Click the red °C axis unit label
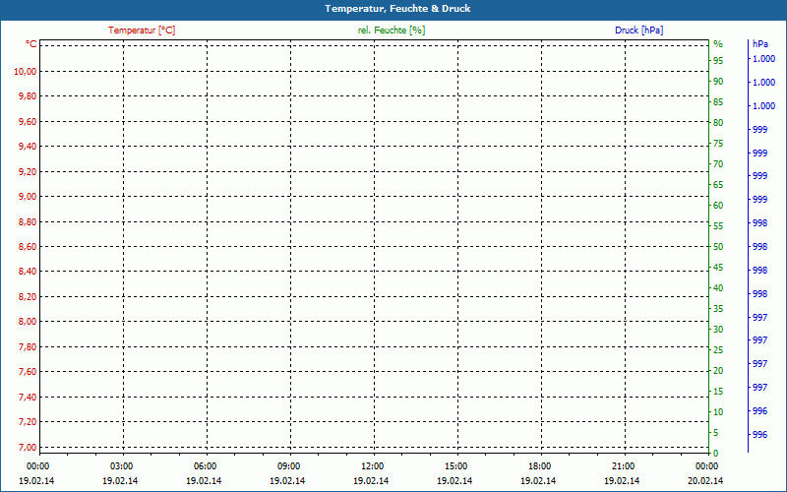Viewport: 787px width, 492px height. tap(30, 44)
